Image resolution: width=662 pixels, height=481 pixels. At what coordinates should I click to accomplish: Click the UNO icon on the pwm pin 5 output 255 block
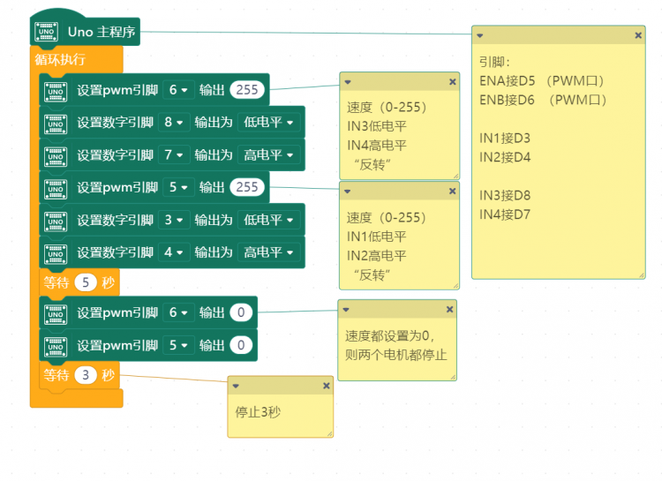coord(56,189)
